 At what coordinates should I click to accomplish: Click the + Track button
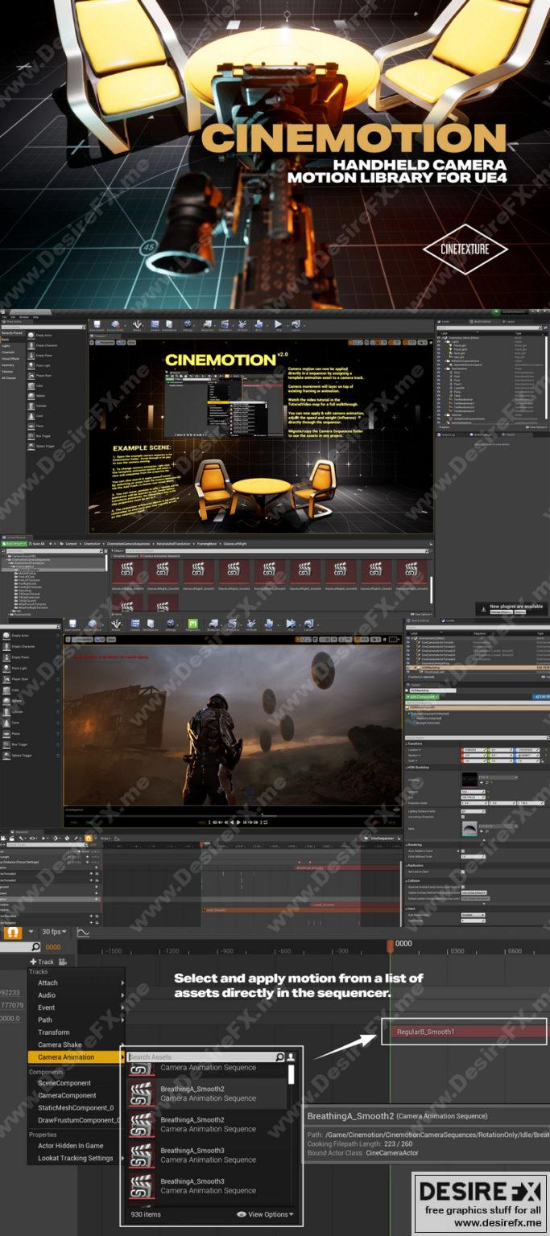(x=42, y=962)
